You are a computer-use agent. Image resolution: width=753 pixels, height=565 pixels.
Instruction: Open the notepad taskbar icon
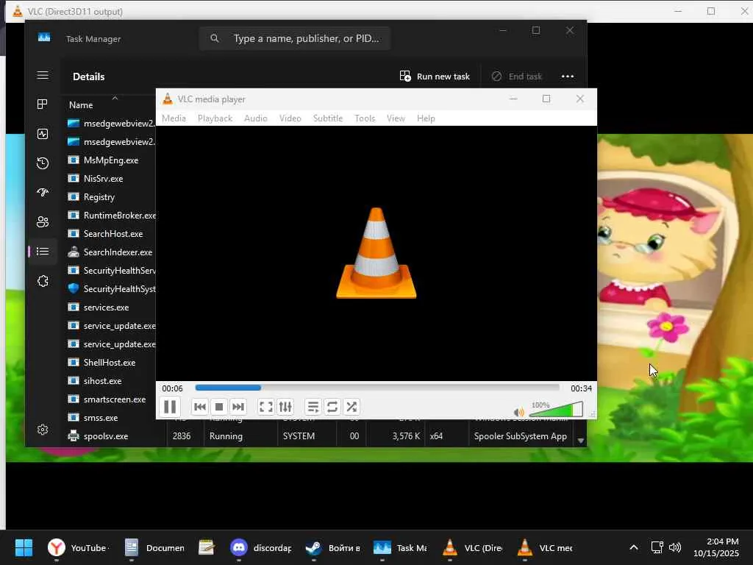tap(207, 547)
